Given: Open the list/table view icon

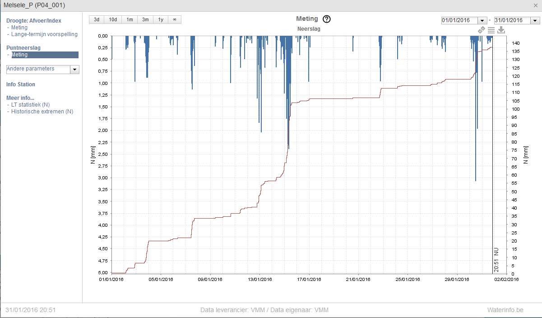Looking at the screenshot, I should [491, 30].
